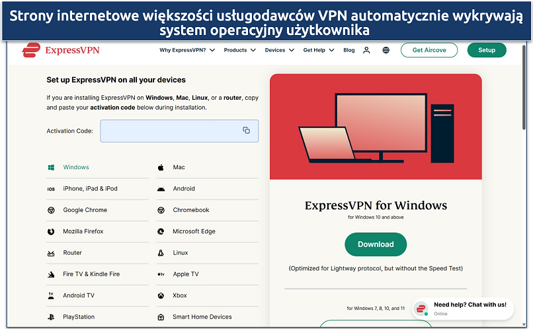Click the Setup button

pos(486,50)
